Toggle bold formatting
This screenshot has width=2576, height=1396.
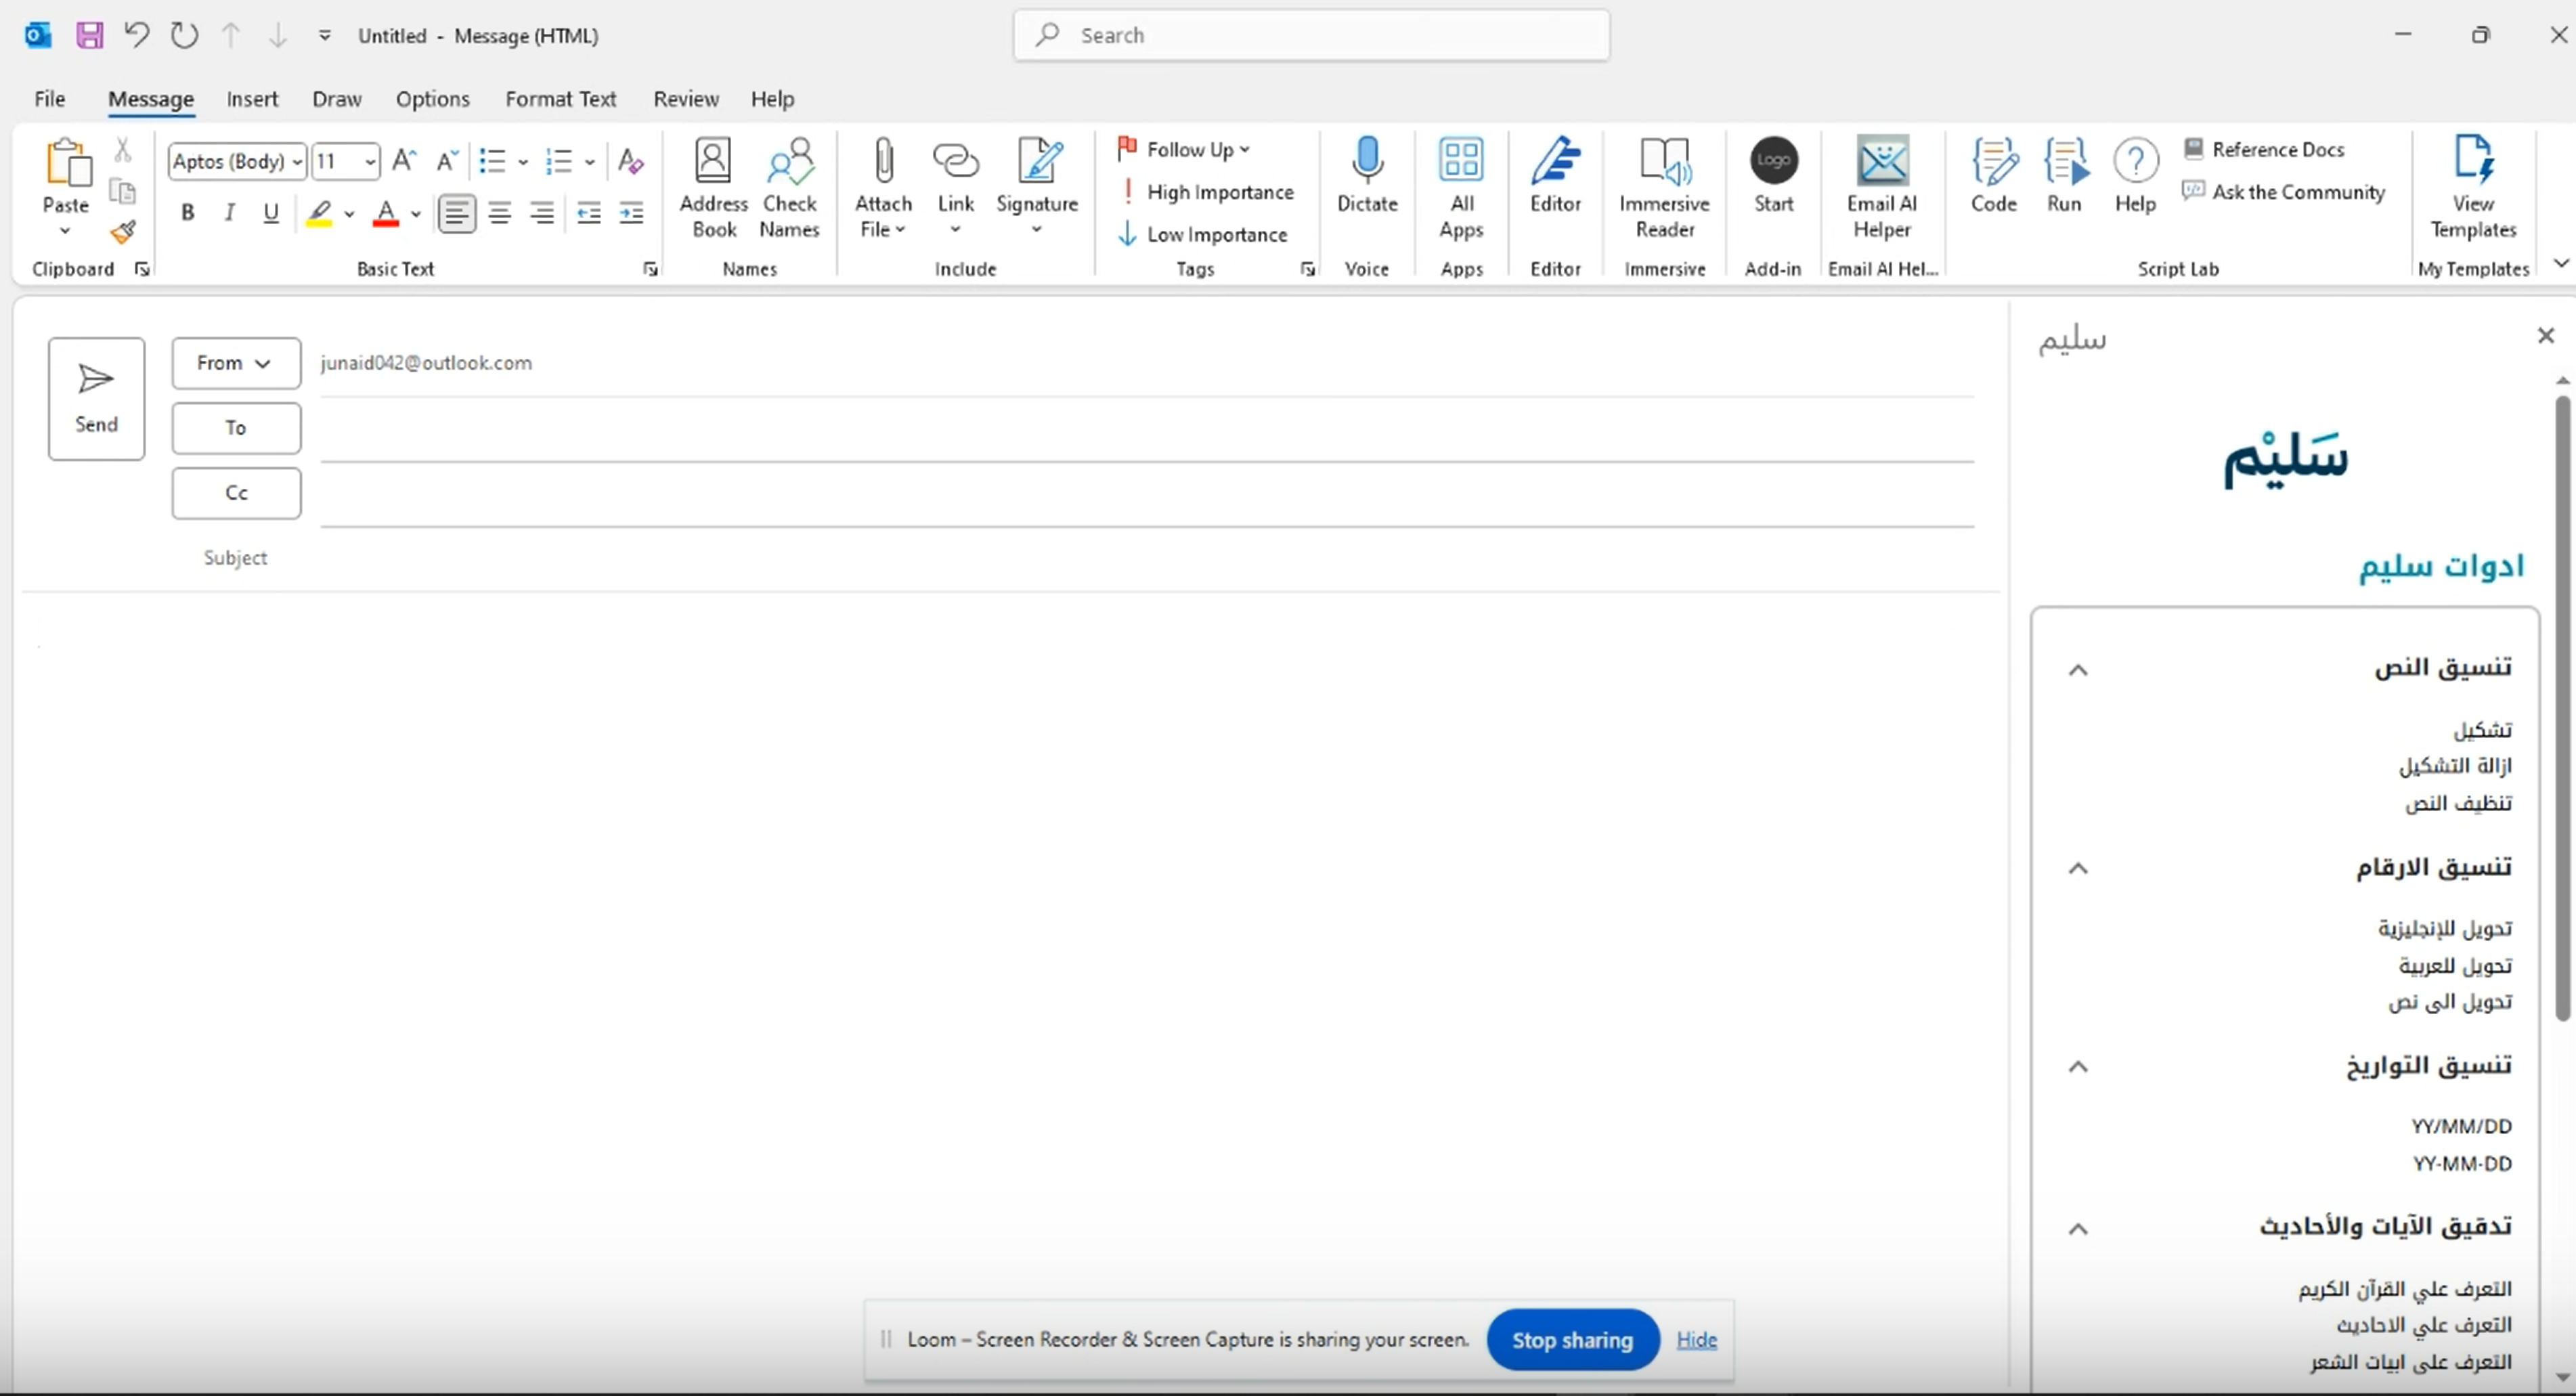point(187,213)
